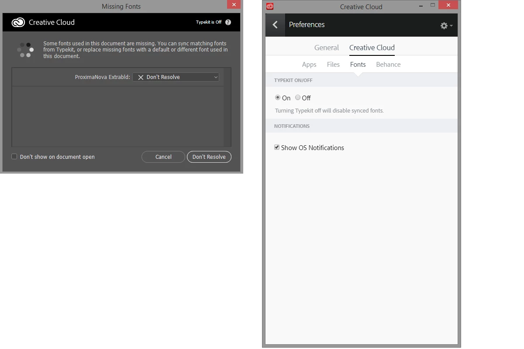
Task: Click the Turning Typekit off description text
Action: click(329, 111)
